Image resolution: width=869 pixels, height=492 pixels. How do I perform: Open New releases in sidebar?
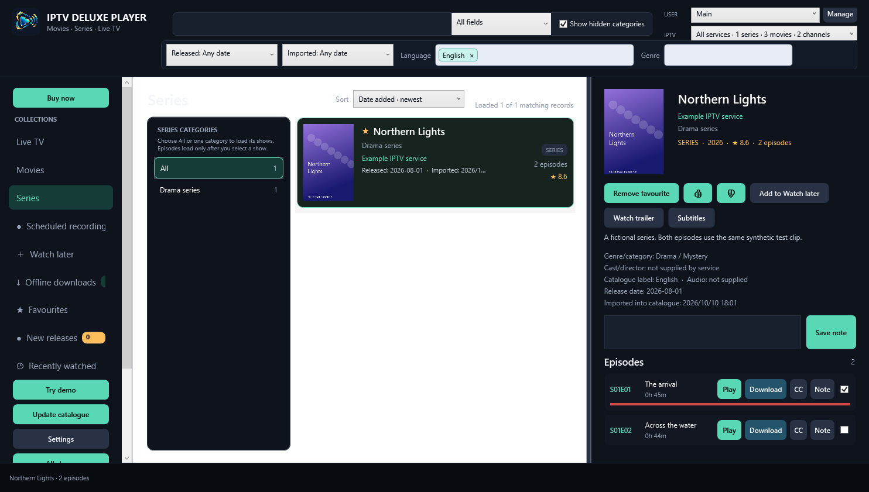click(61, 338)
